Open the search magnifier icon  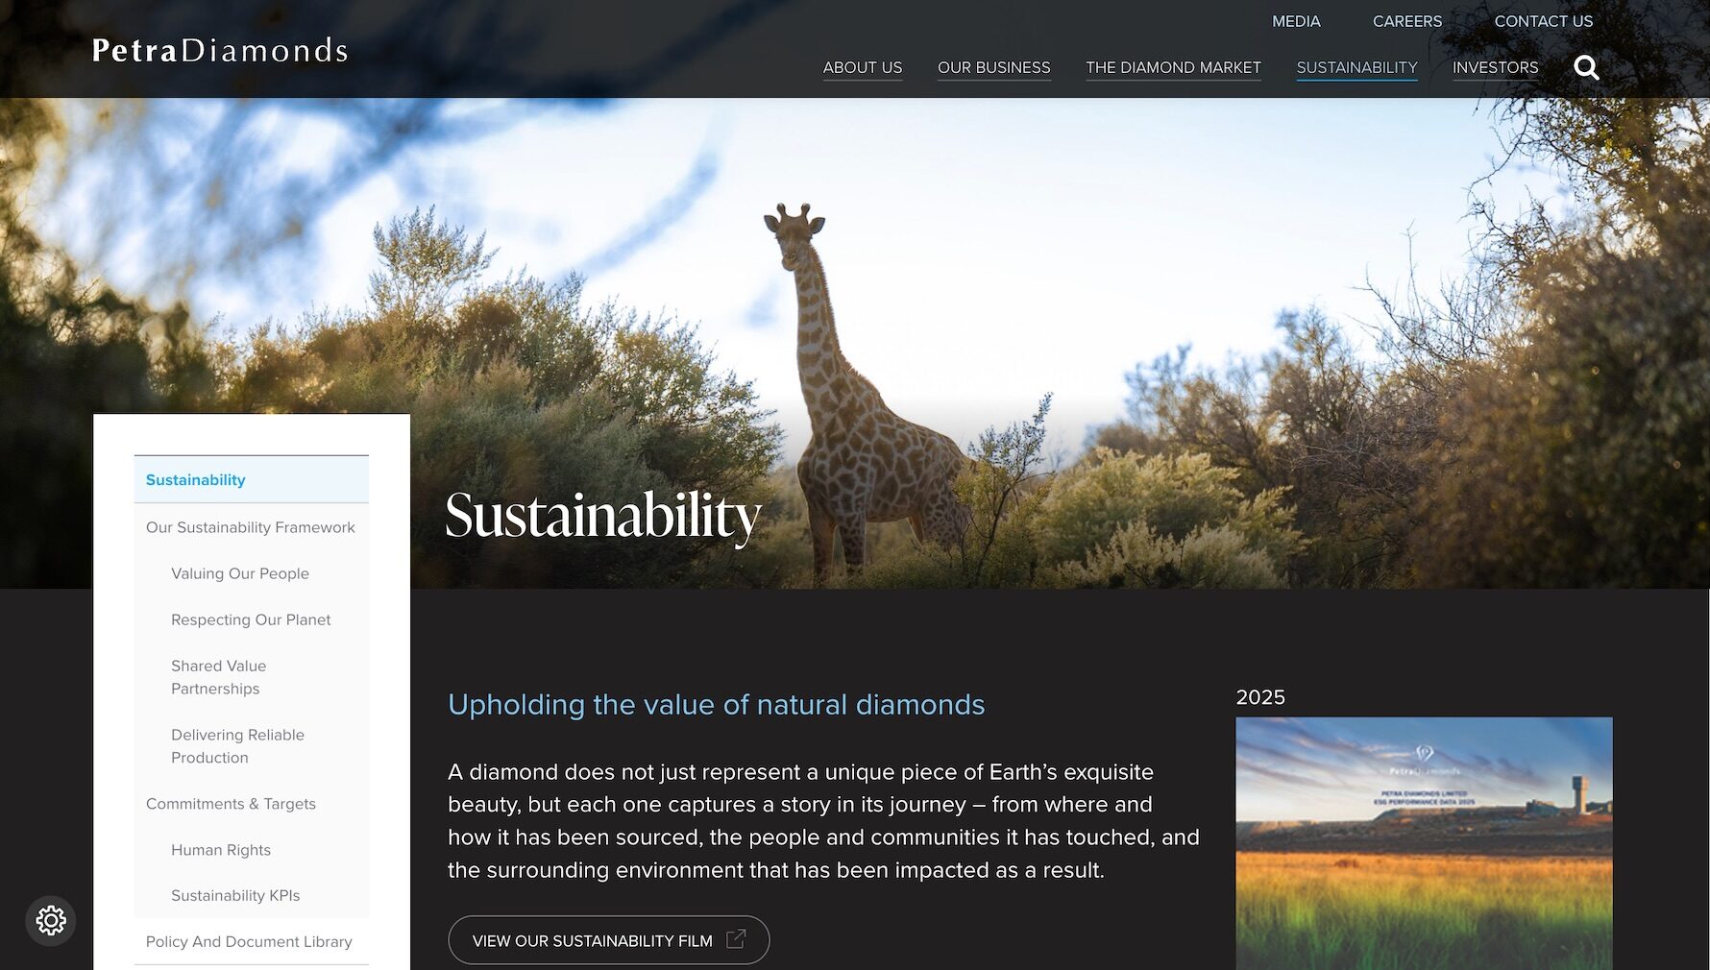(1586, 67)
